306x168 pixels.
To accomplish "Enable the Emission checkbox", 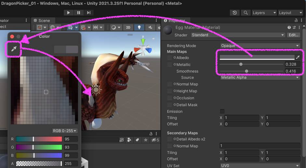I will (x=222, y=111).
